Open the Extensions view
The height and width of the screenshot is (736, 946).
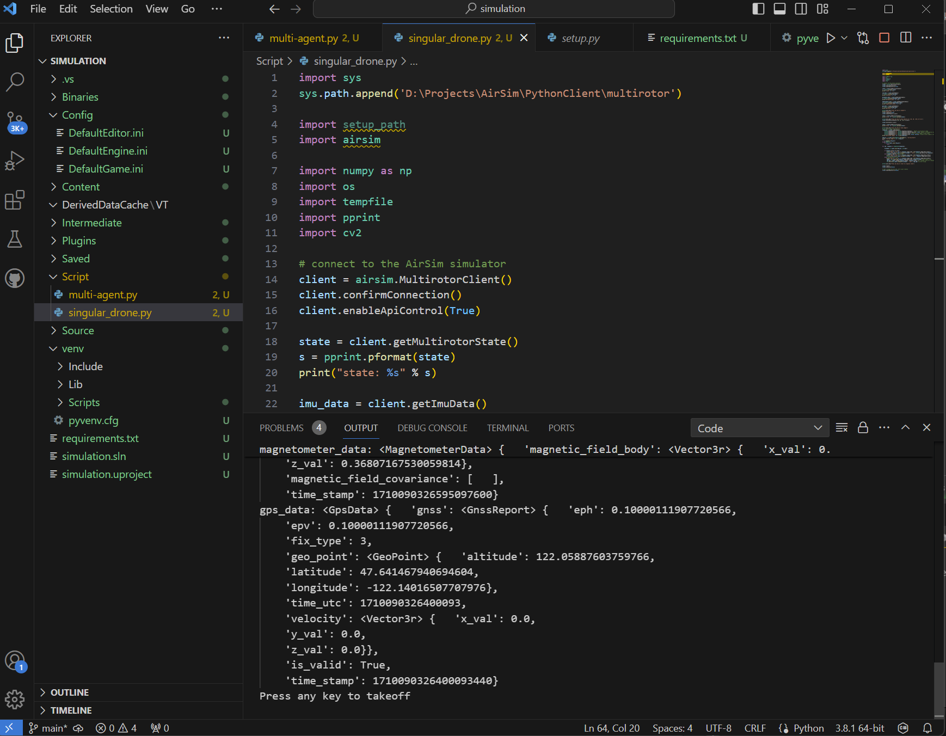(15, 200)
